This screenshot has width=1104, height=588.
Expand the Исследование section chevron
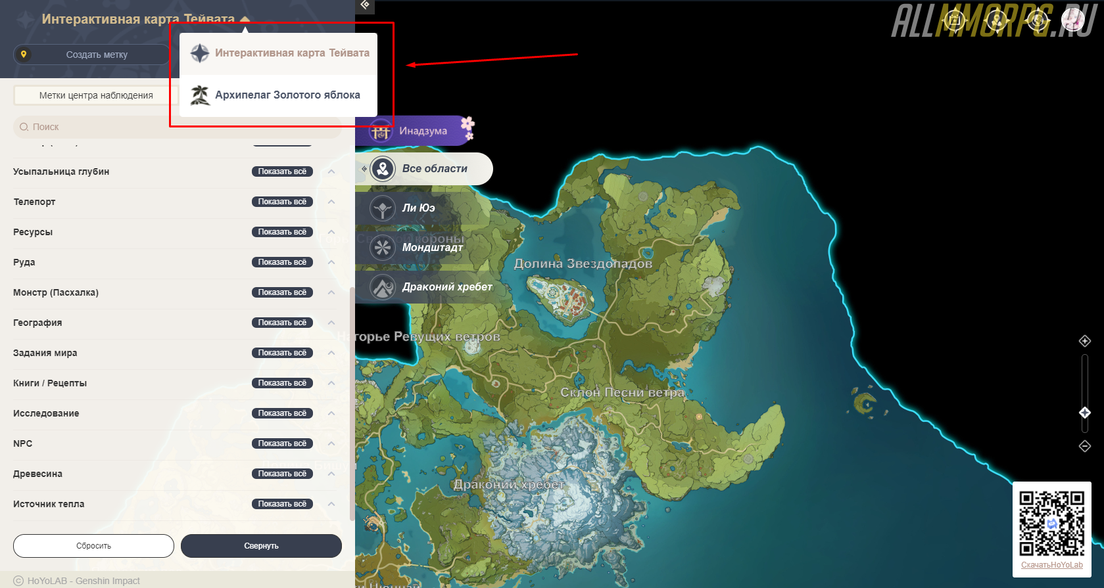point(331,413)
